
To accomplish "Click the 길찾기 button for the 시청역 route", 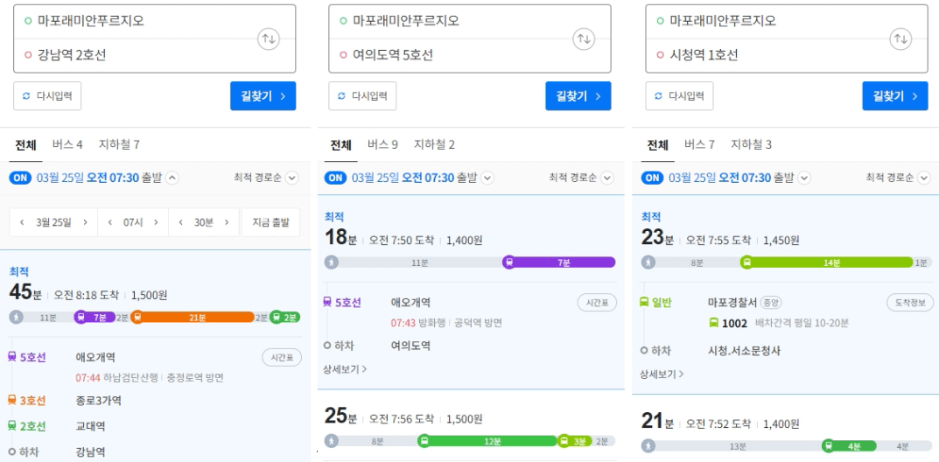I will coord(895,95).
